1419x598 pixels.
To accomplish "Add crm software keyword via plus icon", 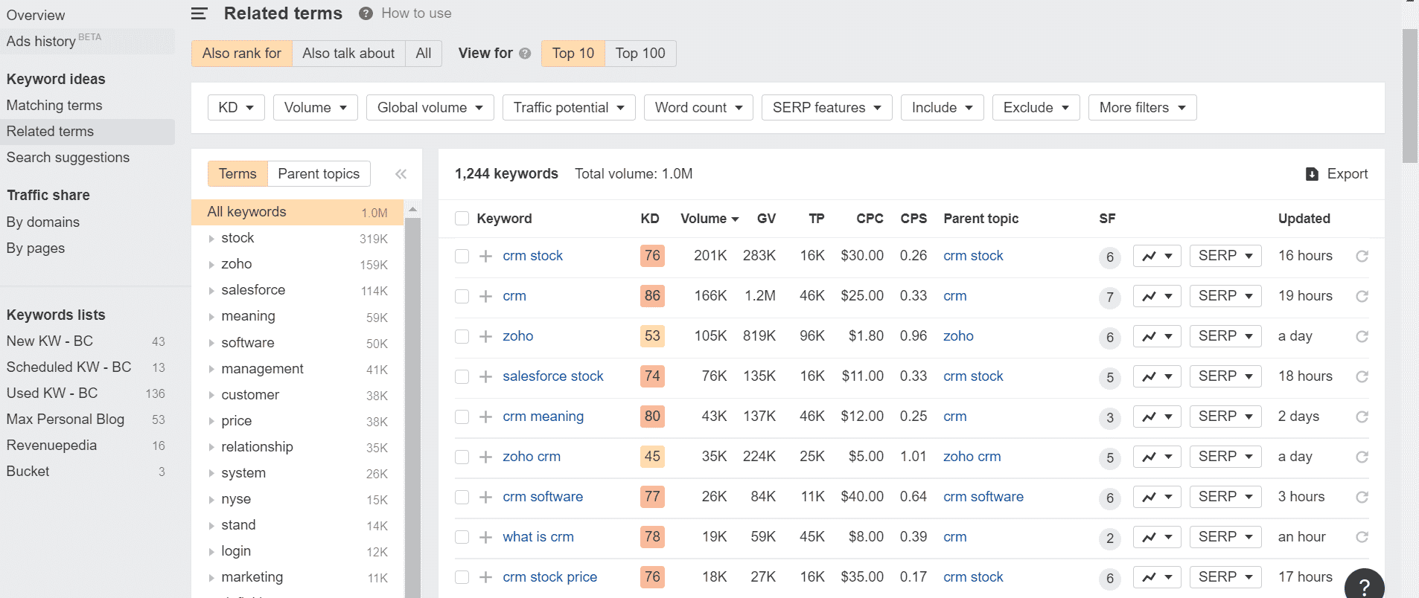I will pyautogui.click(x=486, y=497).
